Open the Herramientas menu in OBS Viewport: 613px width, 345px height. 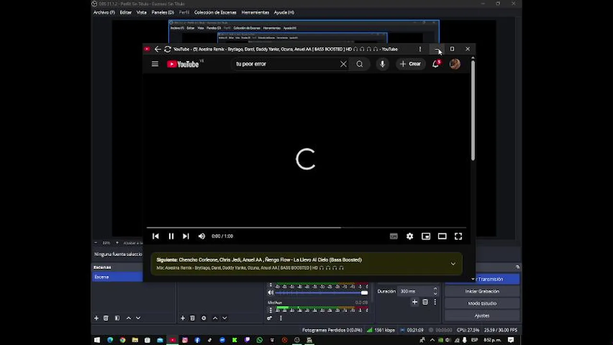click(x=255, y=12)
